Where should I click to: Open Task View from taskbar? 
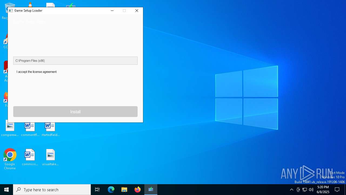point(97,190)
